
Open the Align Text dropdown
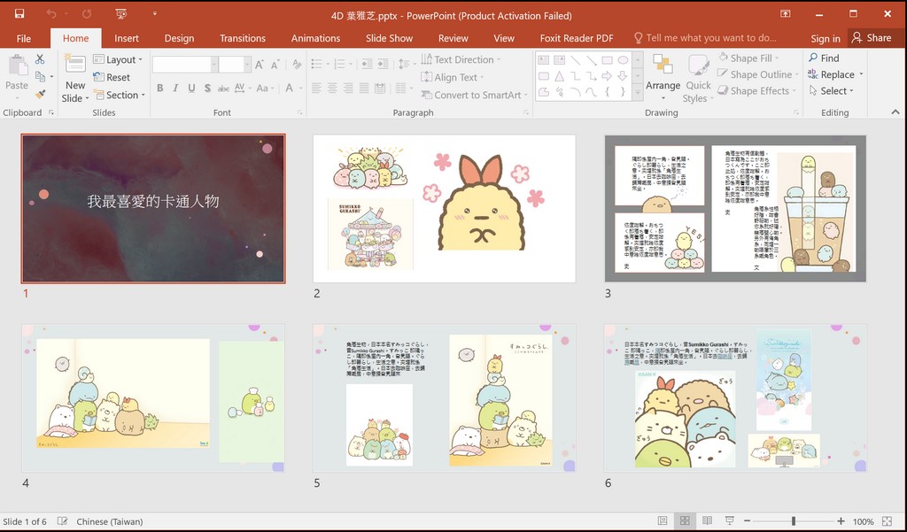tap(453, 77)
